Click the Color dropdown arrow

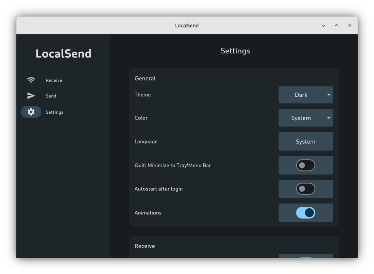pos(328,118)
